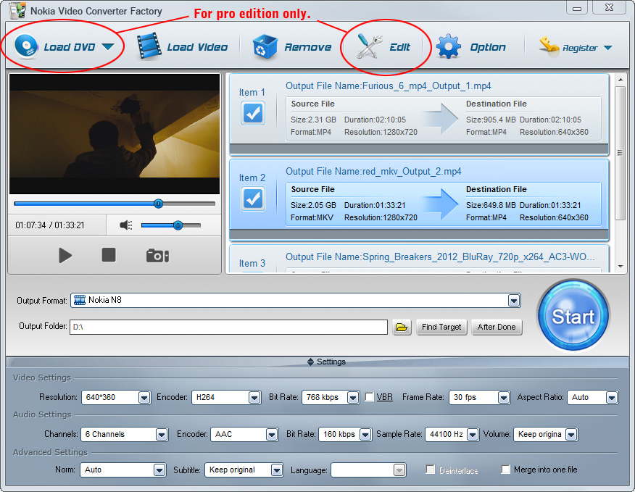Expand the Register dropdown arrow
The height and width of the screenshot is (492, 635).
608,48
